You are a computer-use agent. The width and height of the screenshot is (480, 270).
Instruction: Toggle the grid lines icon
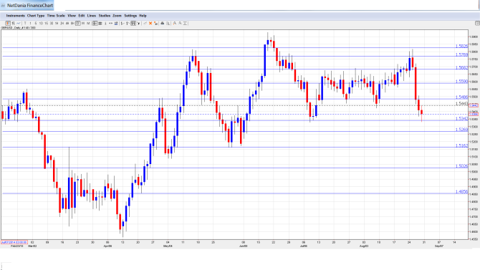coord(100,23)
